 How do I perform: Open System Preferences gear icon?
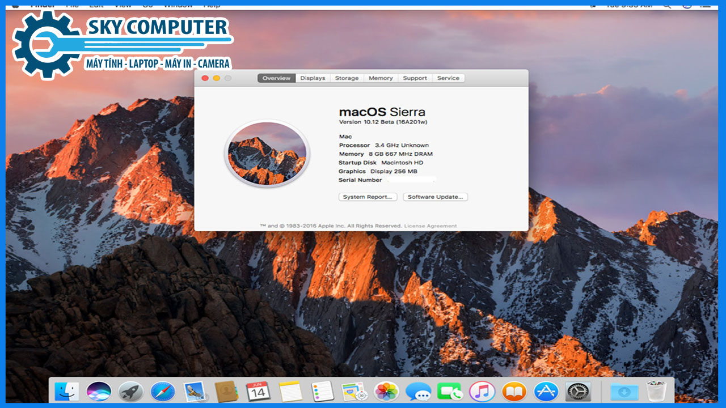click(x=578, y=391)
